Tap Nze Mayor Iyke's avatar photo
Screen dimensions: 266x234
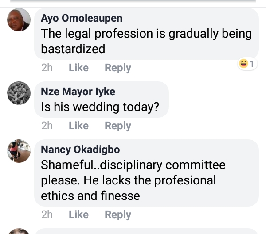tap(19, 93)
